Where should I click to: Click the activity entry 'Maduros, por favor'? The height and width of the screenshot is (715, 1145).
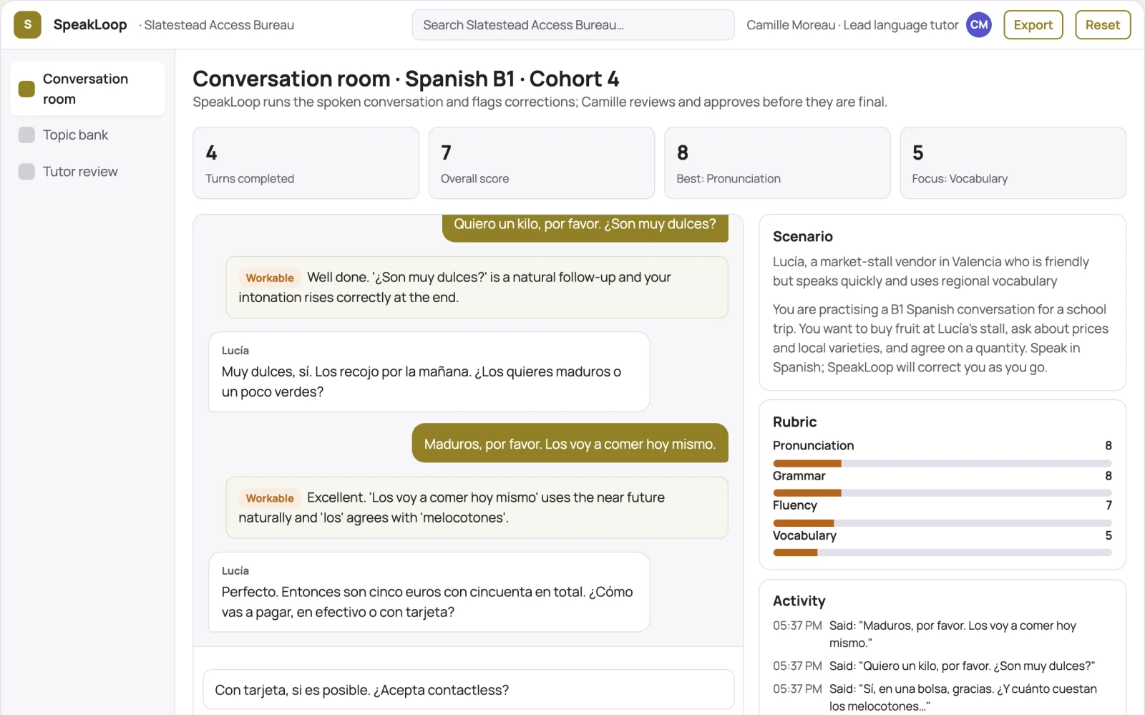942,634
